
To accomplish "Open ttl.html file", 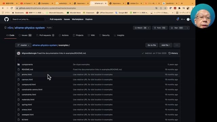I will [x=25, y=120].
